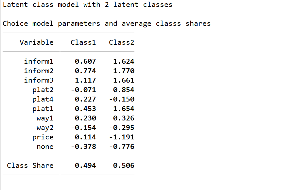Click the 'Choice model parameters' heading text

[x=107, y=24]
